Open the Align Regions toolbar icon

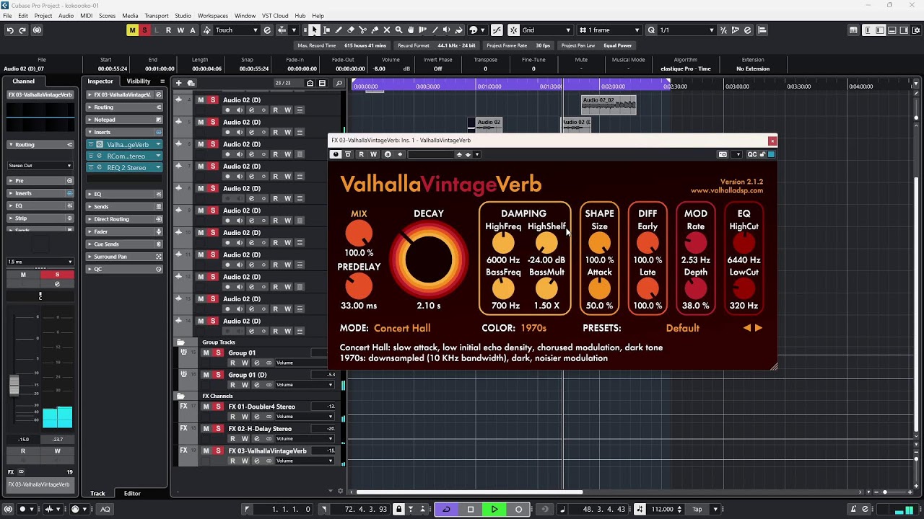[762, 30]
